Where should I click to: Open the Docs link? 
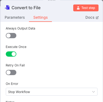tap(92, 17)
